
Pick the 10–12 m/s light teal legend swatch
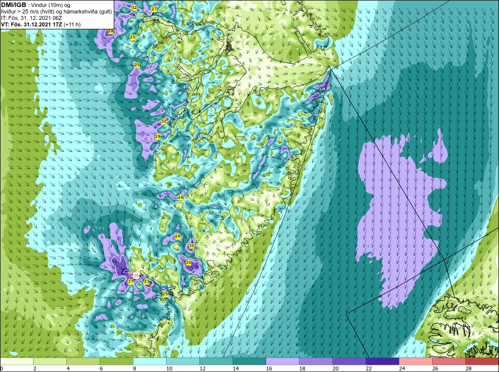point(183,361)
